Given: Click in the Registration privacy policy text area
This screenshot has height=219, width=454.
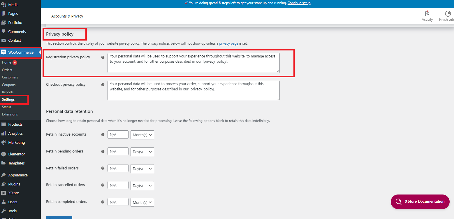Looking at the screenshot, I should [x=193, y=63].
